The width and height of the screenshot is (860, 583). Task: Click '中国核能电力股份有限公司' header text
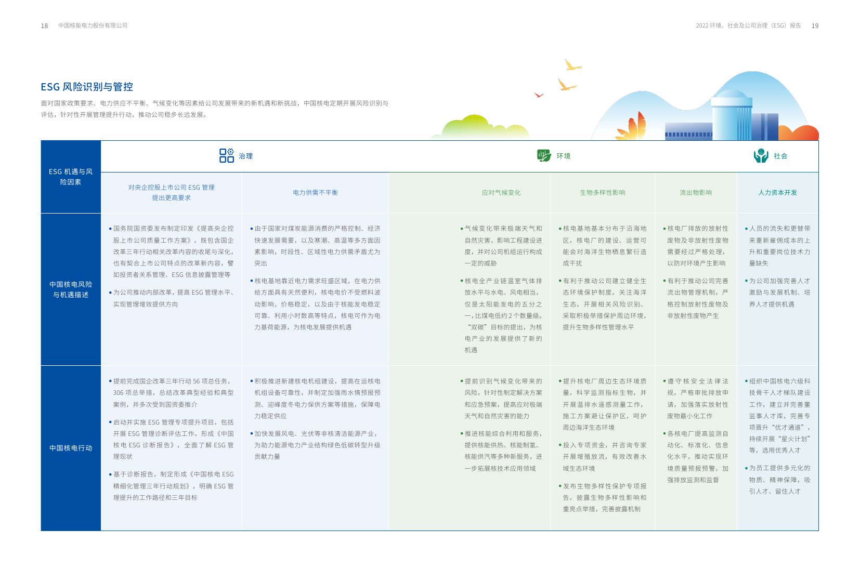[x=93, y=25]
